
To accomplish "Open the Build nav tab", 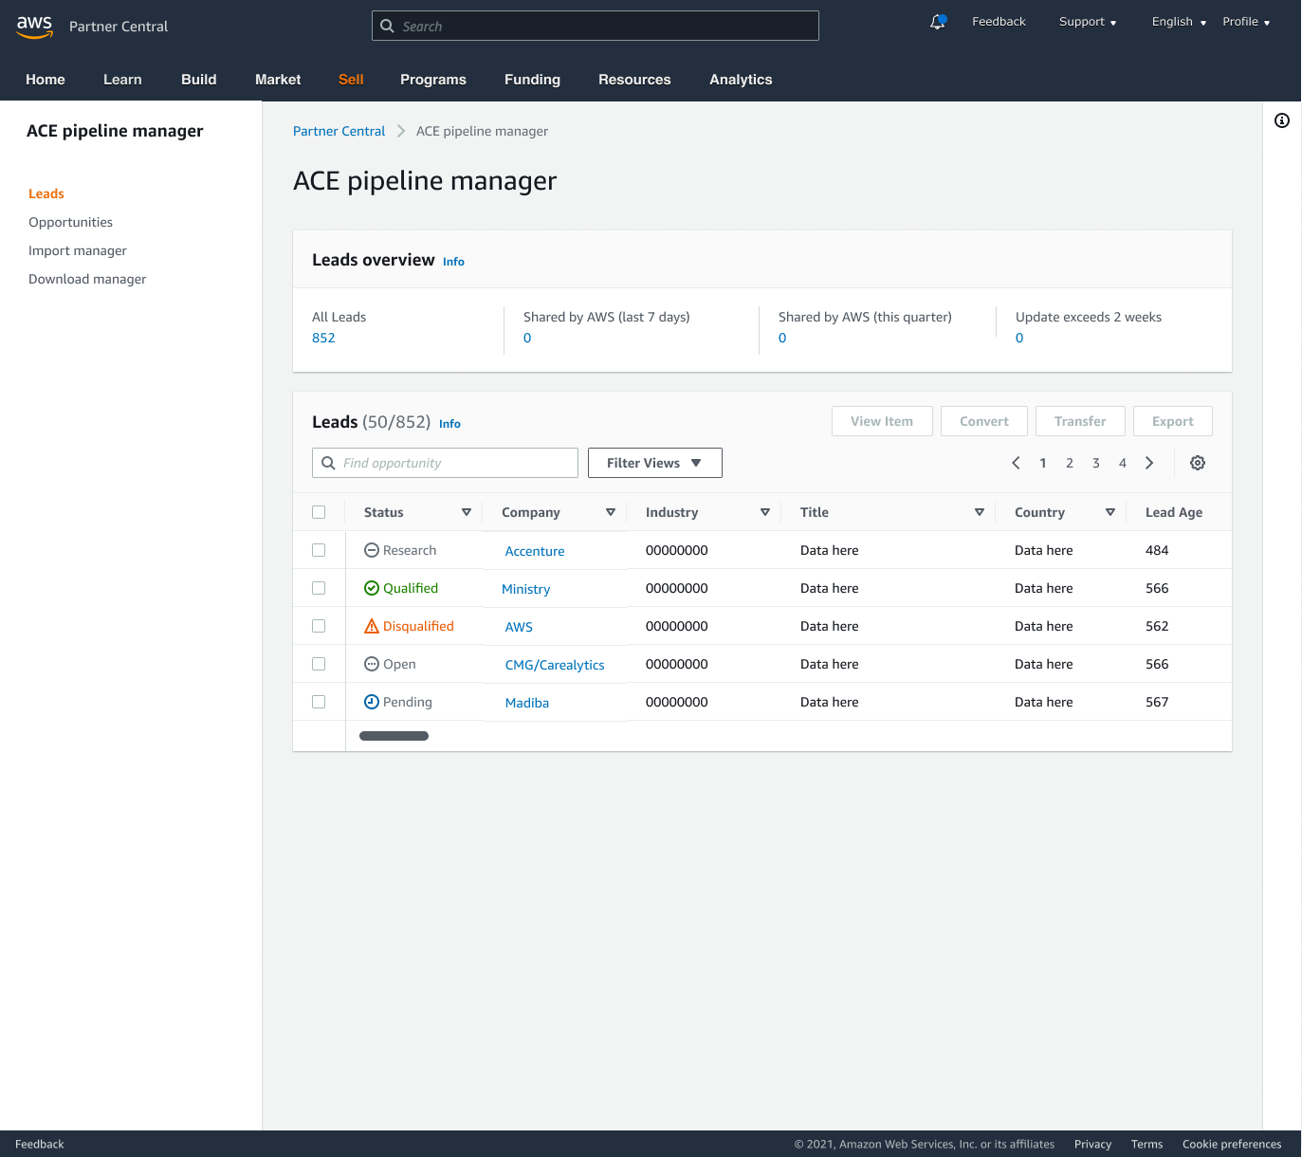I will [x=199, y=80].
